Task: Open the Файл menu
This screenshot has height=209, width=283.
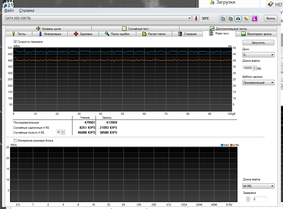Action: pyautogui.click(x=9, y=11)
